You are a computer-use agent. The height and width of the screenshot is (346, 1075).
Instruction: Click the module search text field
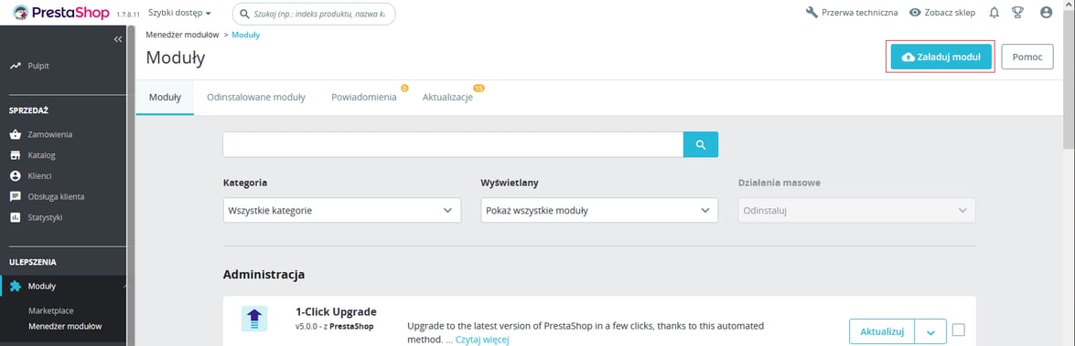click(x=453, y=144)
